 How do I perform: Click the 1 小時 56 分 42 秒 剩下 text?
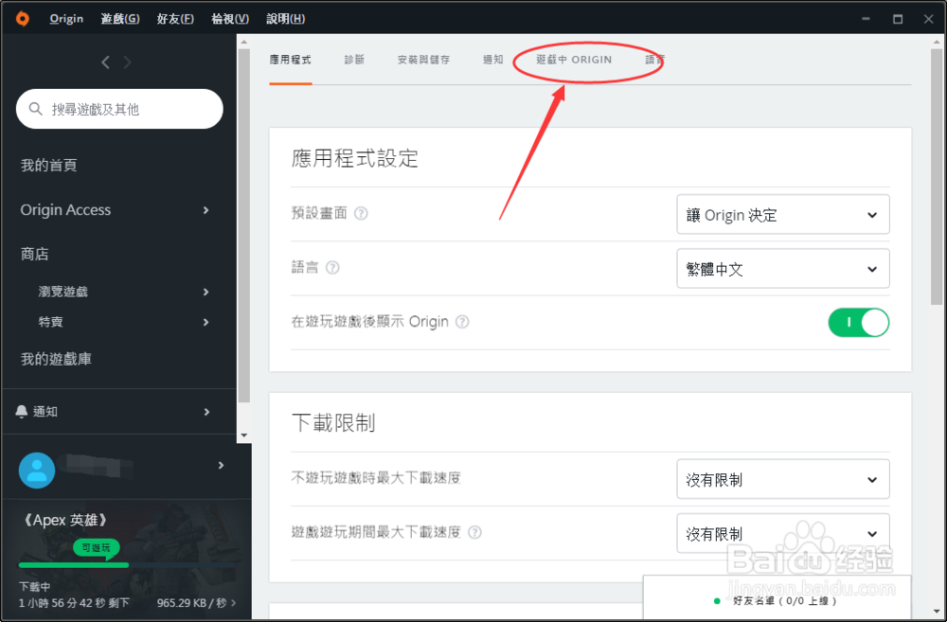click(74, 603)
